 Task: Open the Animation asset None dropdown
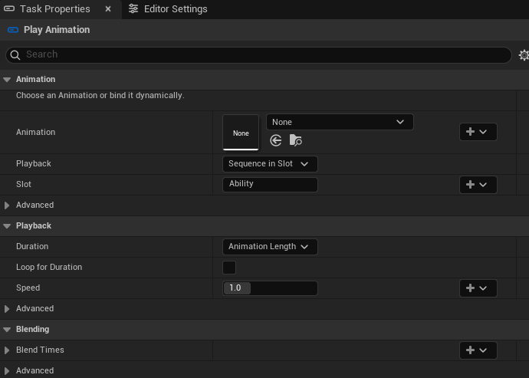coord(340,122)
